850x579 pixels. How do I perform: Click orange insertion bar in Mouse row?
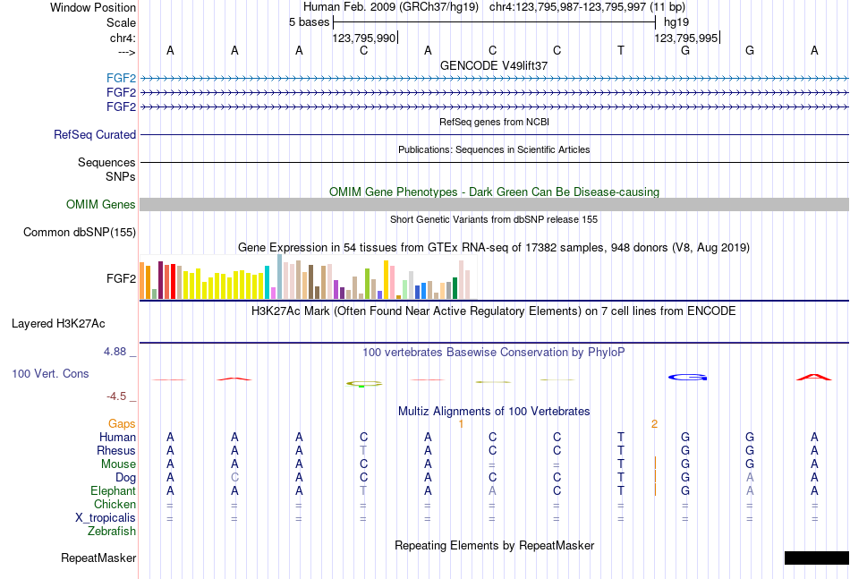tap(655, 464)
